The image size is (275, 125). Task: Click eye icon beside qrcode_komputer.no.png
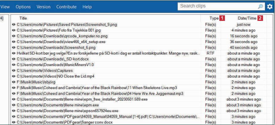coord(14,36)
